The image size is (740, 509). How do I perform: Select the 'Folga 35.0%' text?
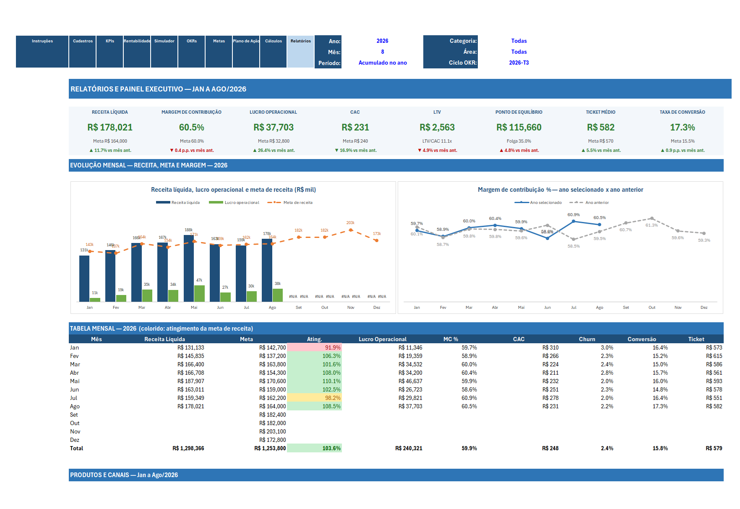[519, 141]
